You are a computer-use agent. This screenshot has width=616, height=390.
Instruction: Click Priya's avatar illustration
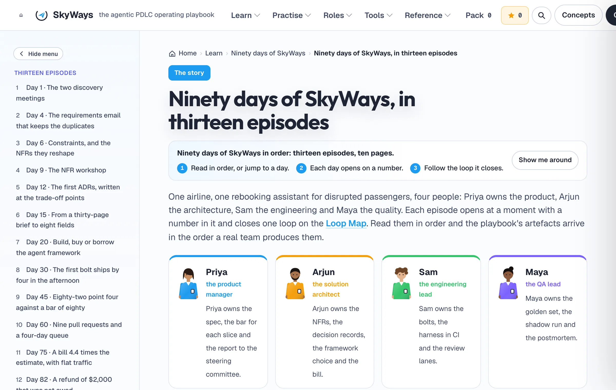[x=188, y=284]
